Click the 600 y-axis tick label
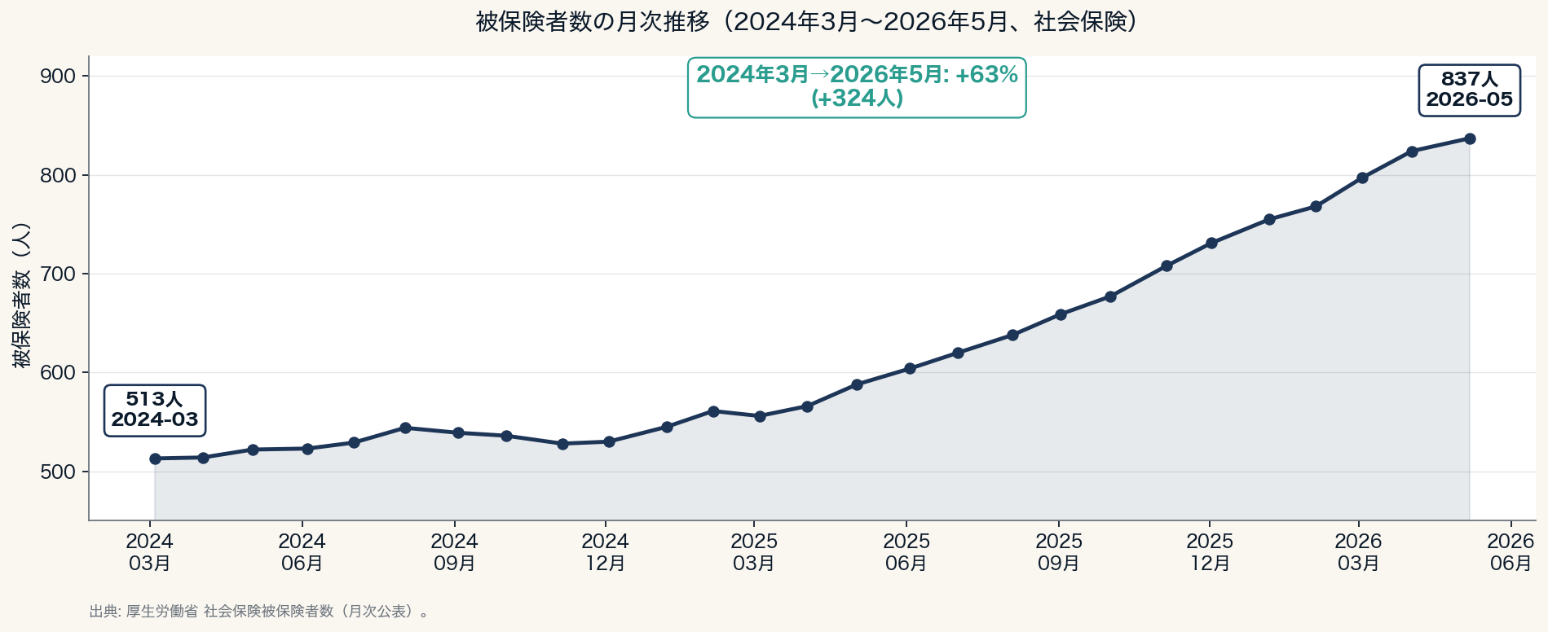Viewport: 1548px width, 632px height. coord(58,373)
